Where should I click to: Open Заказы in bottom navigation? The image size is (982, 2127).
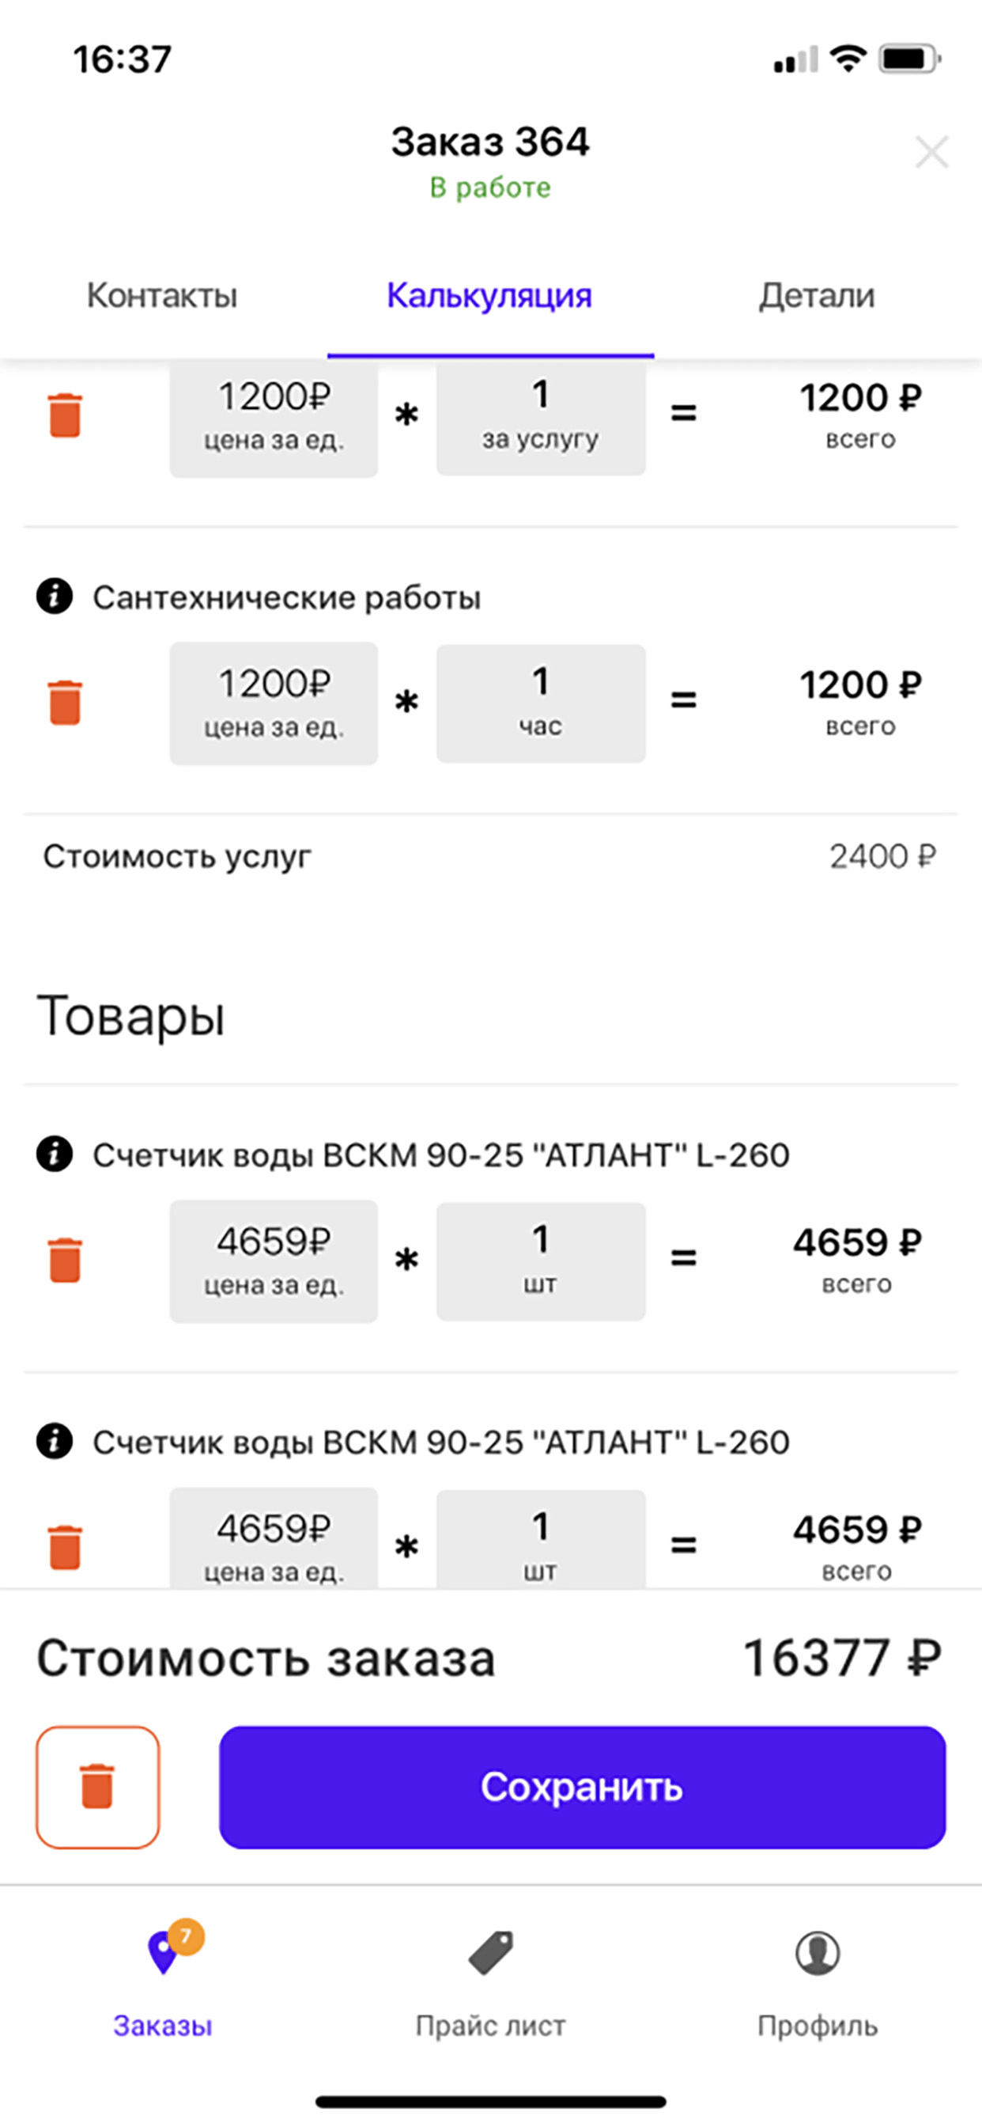click(x=164, y=1981)
